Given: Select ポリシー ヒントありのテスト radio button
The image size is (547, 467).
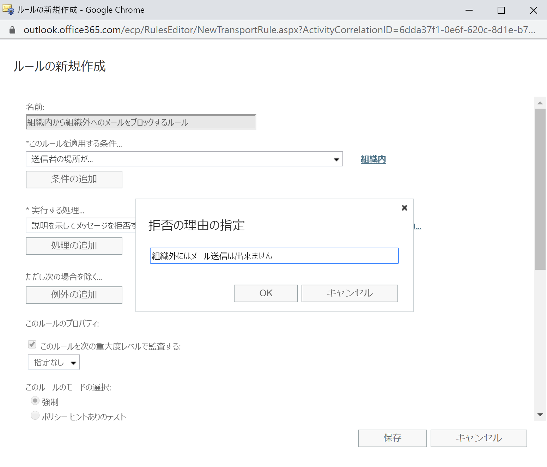Looking at the screenshot, I should tap(35, 416).
